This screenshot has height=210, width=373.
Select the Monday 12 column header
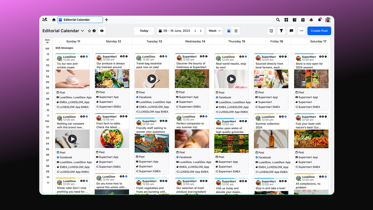[x=114, y=41]
